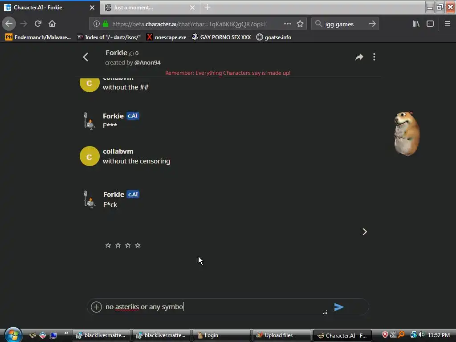The height and width of the screenshot is (342, 456).
Task: Click the c.AI badge next to 'F*ck' message
Action: pos(133,194)
